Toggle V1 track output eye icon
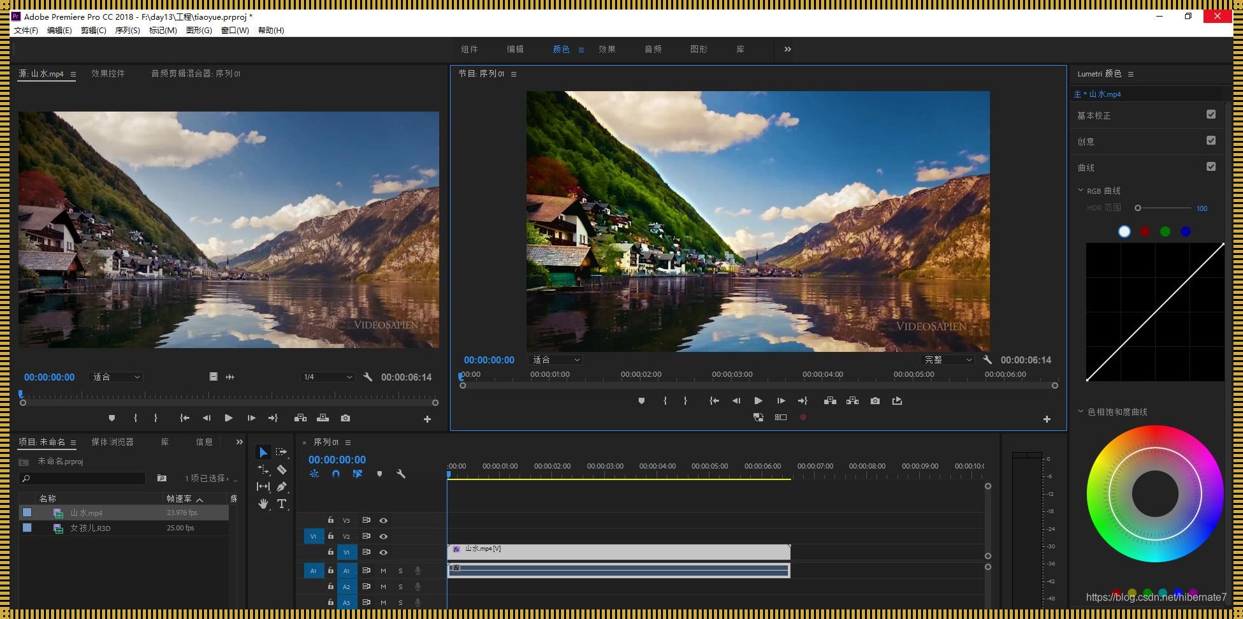Viewport: 1243px width, 619px height. tap(384, 552)
